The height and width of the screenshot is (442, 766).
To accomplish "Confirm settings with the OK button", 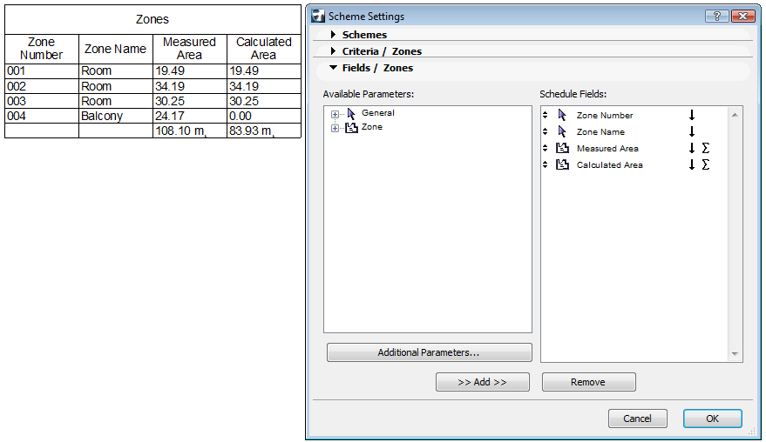I will [712, 419].
